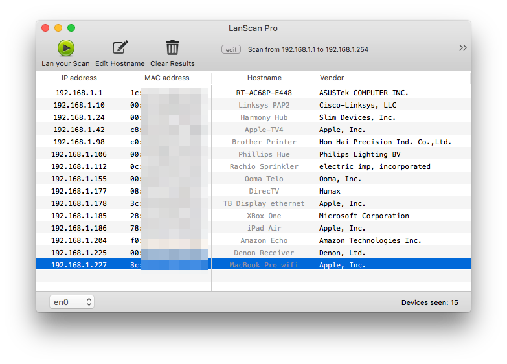Sort by MAC address column header
507x364 pixels.
[167, 78]
